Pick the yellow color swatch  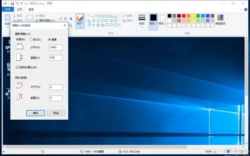(193, 16)
